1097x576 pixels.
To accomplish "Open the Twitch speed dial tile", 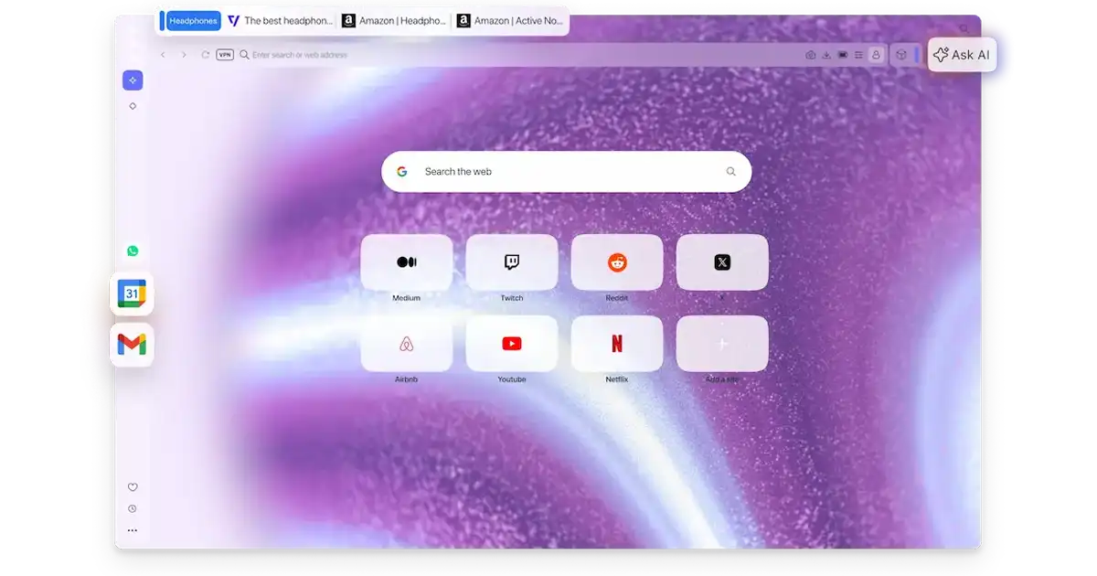I will tap(512, 262).
